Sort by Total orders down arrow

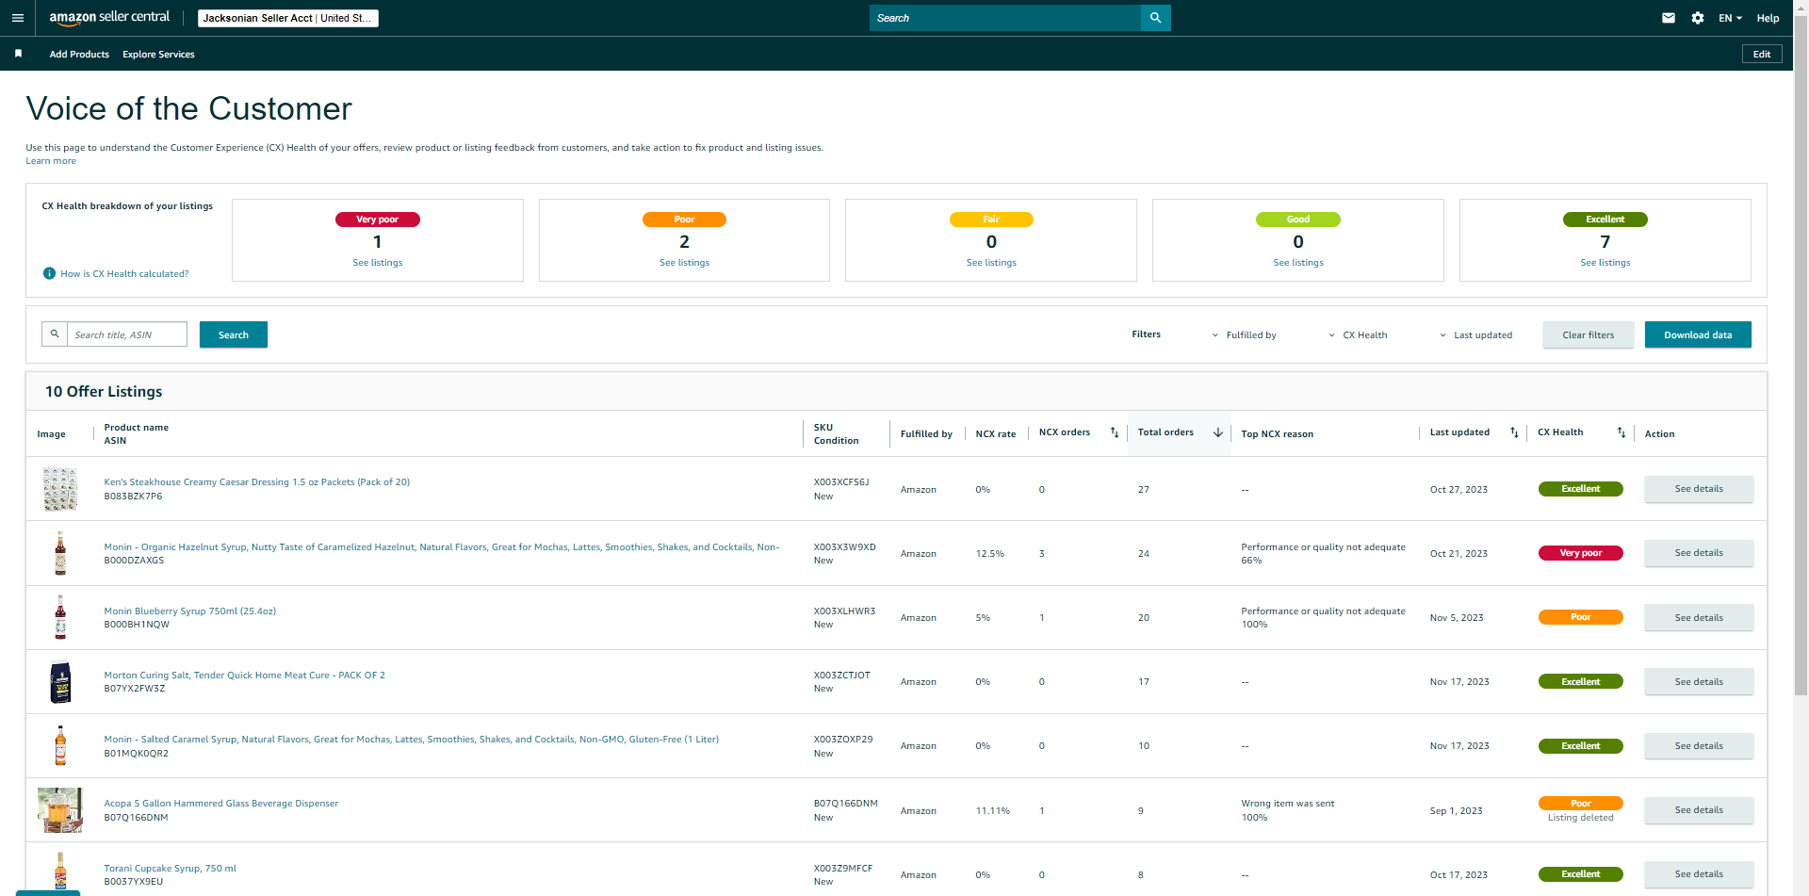tap(1217, 432)
